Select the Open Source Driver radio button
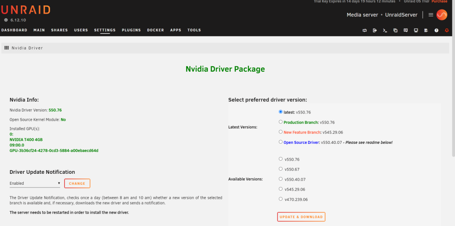This screenshot has width=455, height=226. click(x=280, y=142)
